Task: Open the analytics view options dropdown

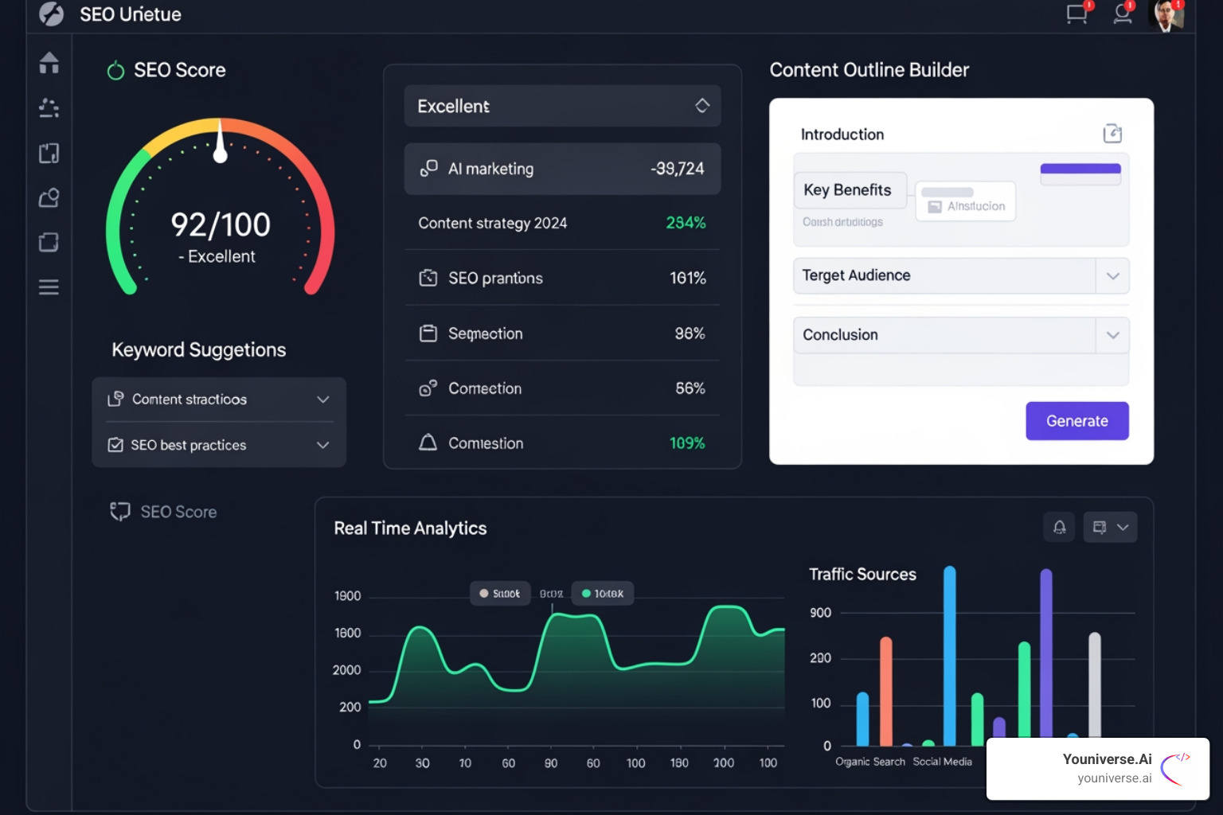Action: [x=1111, y=527]
